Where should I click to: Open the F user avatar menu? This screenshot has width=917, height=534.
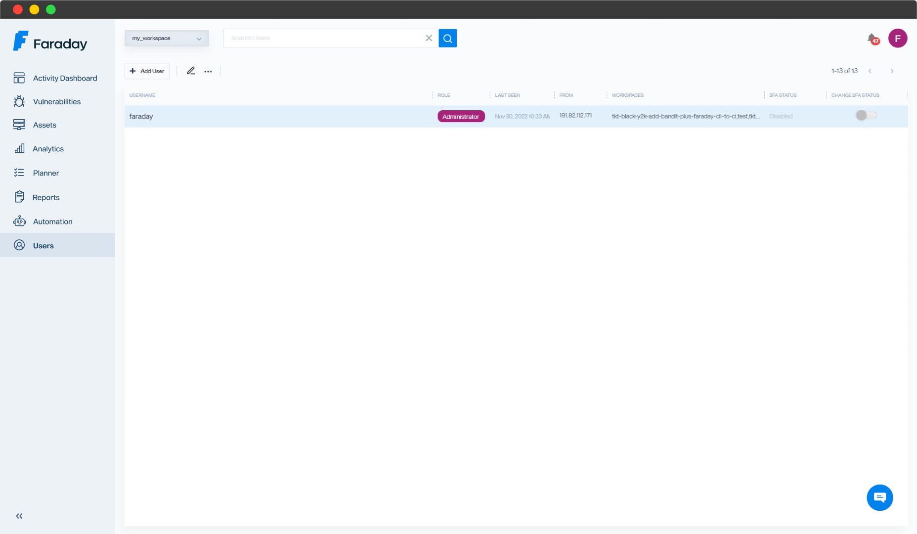pyautogui.click(x=897, y=38)
